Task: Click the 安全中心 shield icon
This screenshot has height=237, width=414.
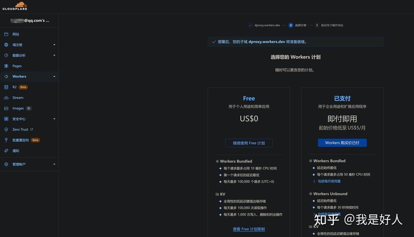Action: [6, 119]
